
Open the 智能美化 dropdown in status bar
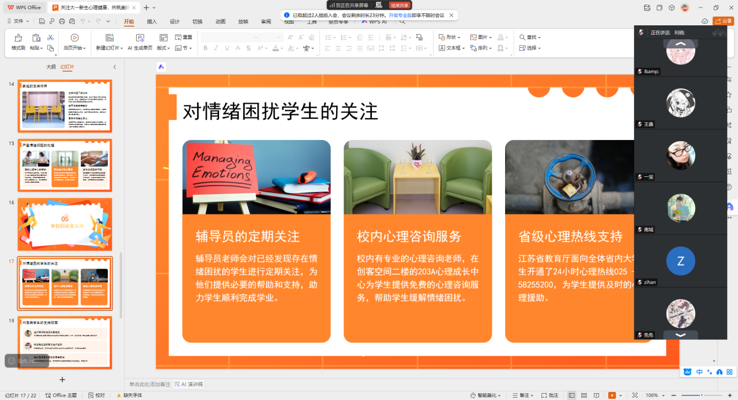pyautogui.click(x=484, y=395)
